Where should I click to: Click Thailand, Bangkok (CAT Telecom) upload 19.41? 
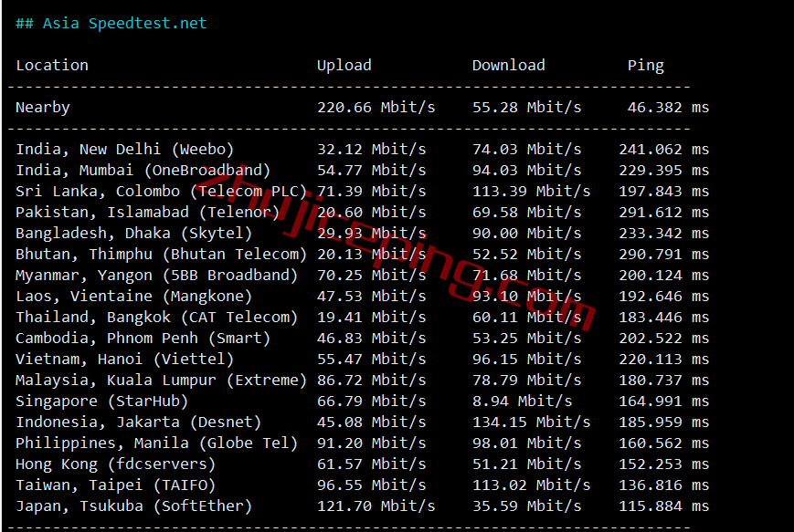tap(371, 317)
